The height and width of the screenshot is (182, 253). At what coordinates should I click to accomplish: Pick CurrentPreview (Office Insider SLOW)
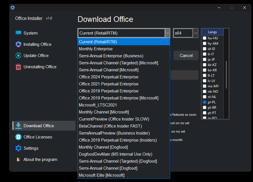tap(124, 119)
